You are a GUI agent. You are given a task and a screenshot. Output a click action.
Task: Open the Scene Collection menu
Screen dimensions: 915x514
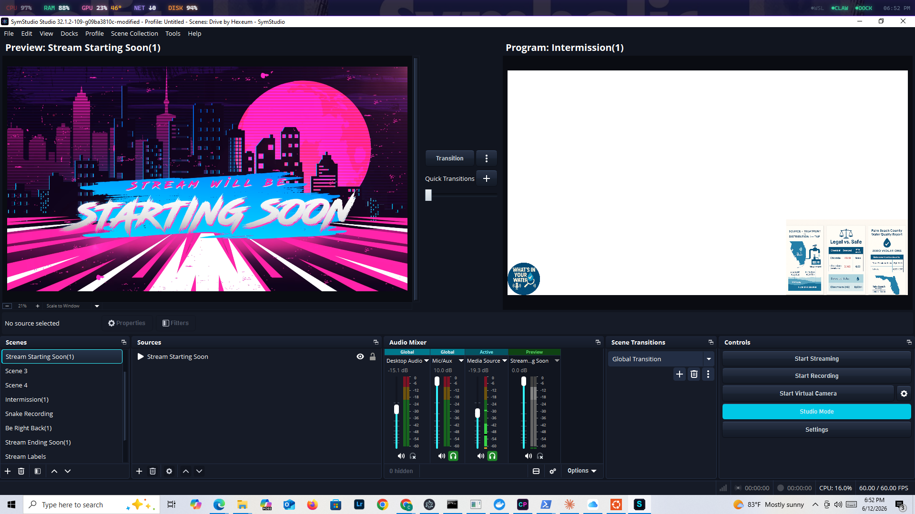[134, 34]
